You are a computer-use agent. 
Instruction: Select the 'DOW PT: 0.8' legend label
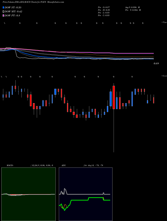click(12, 15)
